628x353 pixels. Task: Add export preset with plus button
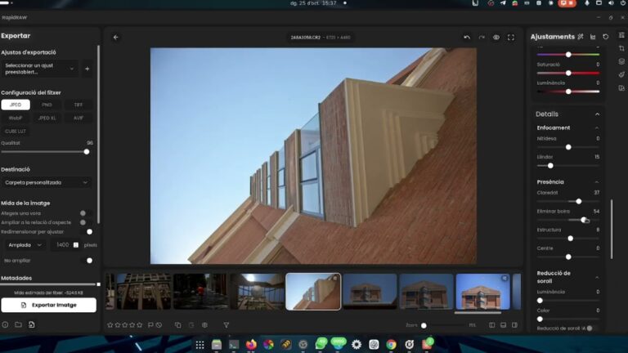(x=87, y=69)
